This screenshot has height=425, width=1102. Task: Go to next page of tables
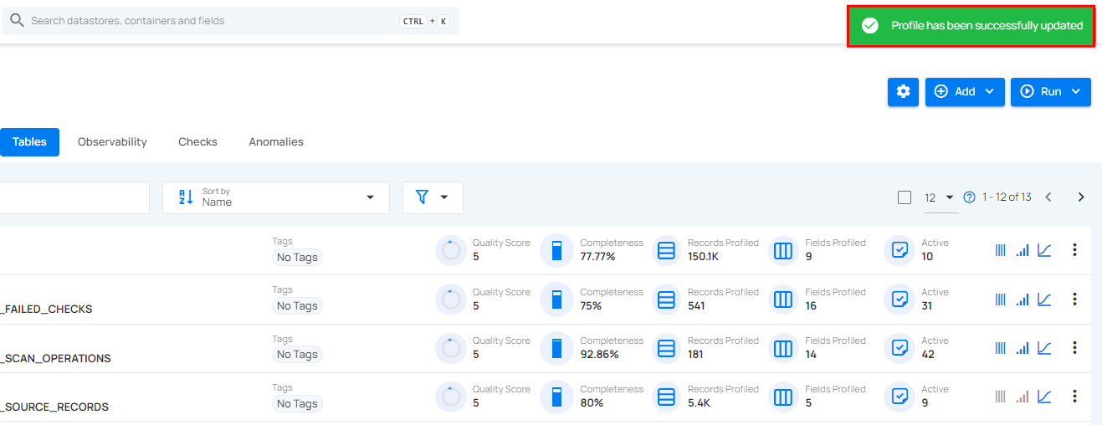1080,197
